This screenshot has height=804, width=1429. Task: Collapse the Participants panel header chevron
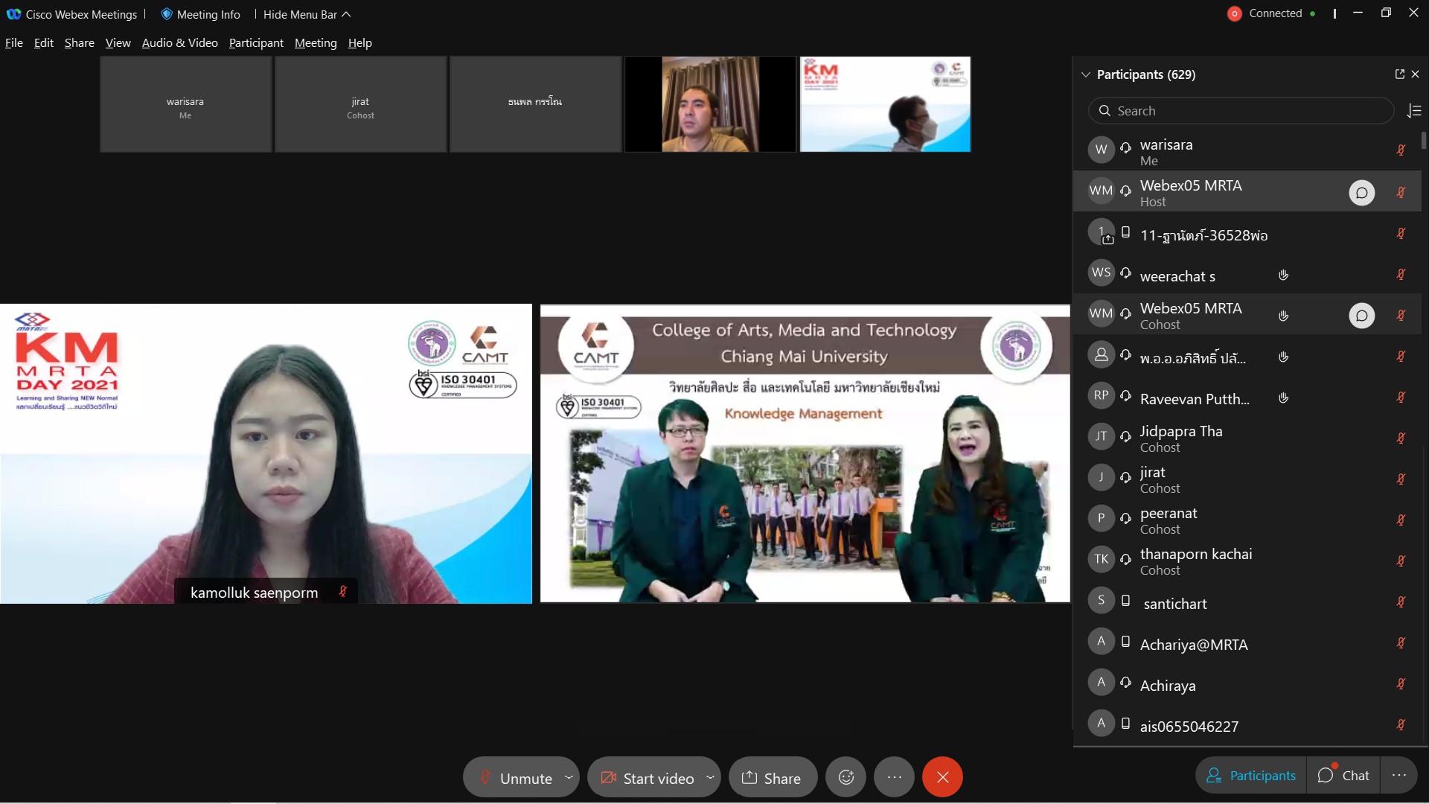(x=1085, y=74)
